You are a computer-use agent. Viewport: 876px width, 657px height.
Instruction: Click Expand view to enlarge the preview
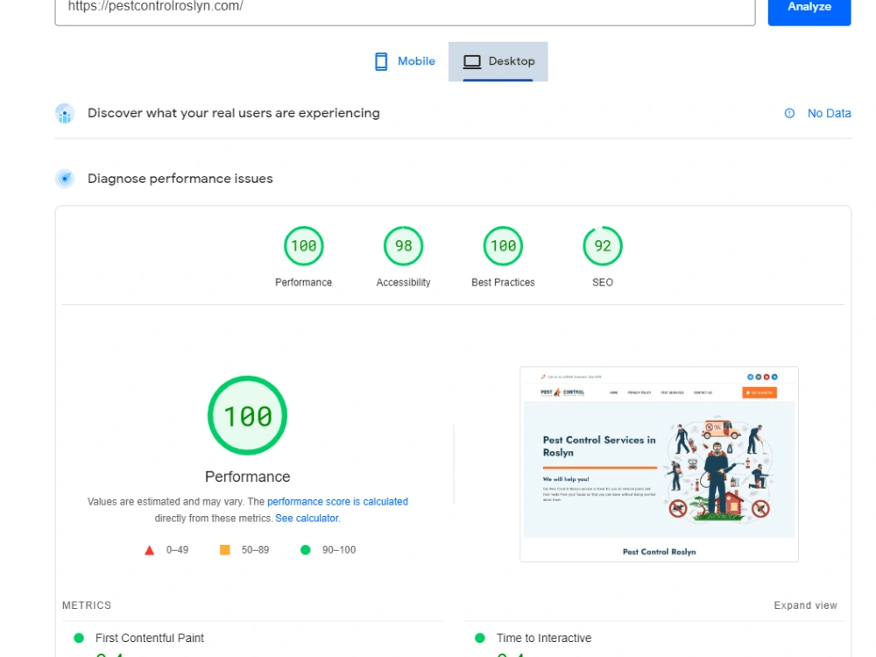tap(805, 604)
